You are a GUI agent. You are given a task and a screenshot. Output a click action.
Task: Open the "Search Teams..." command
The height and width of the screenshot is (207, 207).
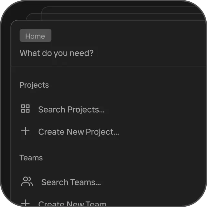click(x=71, y=182)
